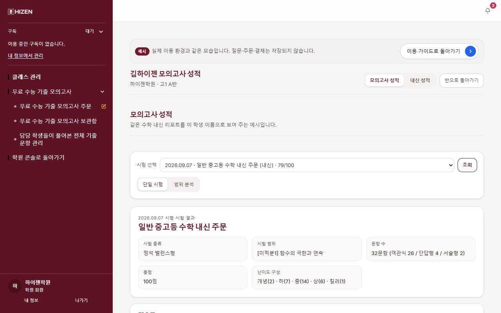Open the notification bell
Viewport: 501px width, 313px height.
coord(488,11)
